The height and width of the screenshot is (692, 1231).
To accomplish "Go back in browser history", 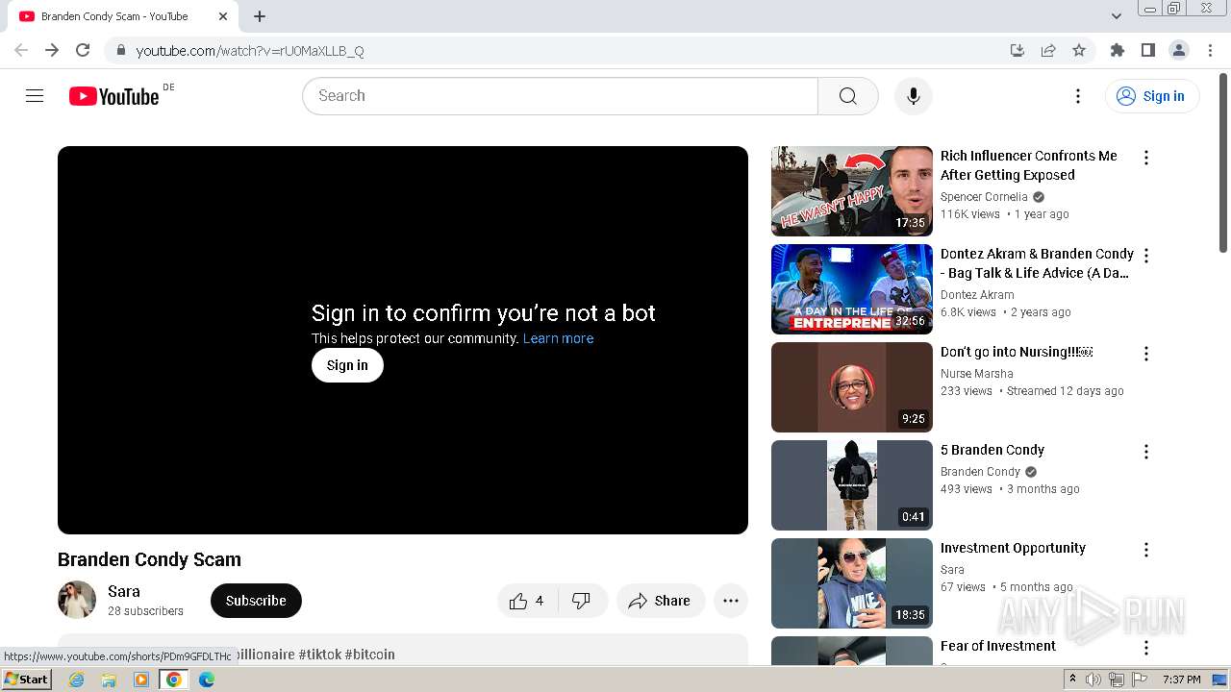I will click(x=21, y=50).
